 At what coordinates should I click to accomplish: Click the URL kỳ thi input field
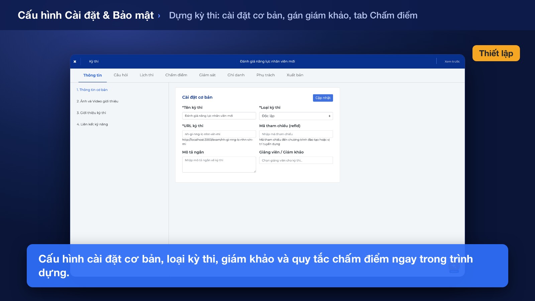[x=219, y=134]
